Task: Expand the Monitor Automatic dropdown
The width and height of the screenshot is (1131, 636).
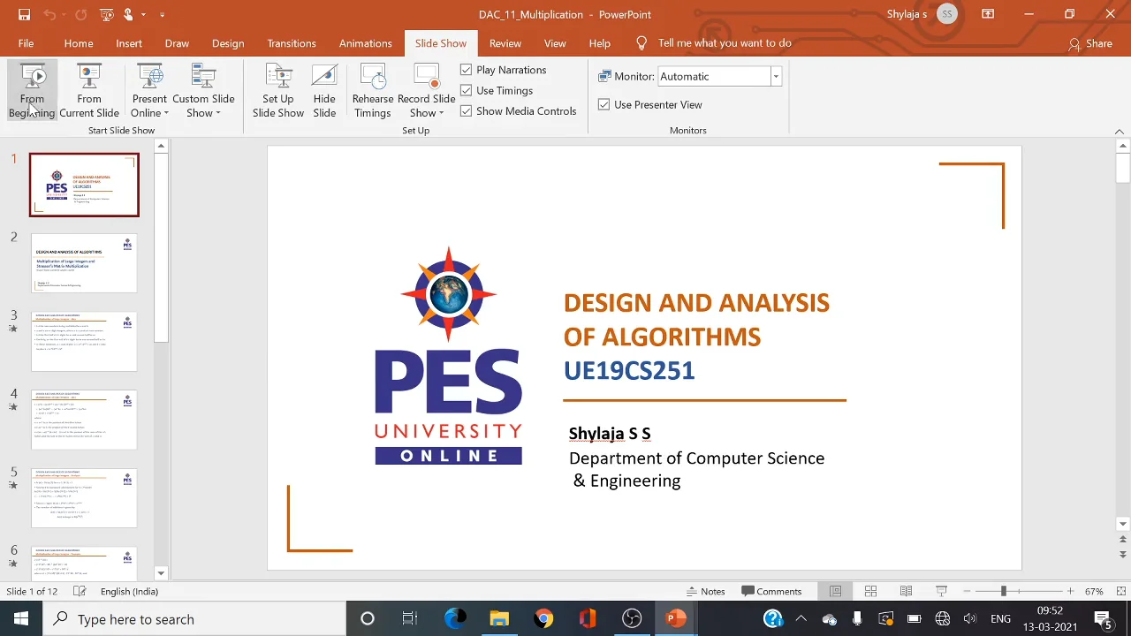Action: pos(776,77)
